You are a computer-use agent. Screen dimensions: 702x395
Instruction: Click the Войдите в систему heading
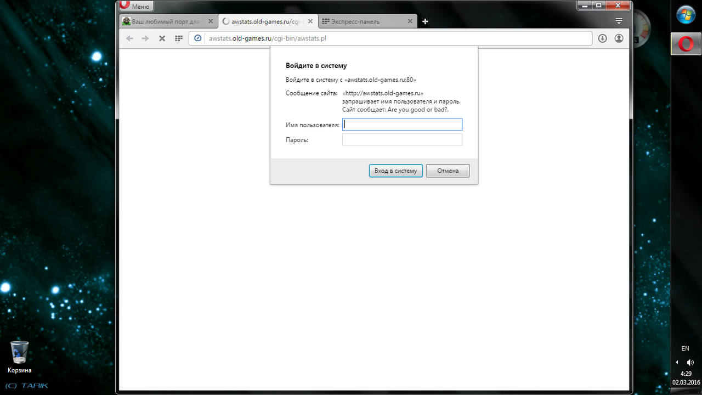[x=316, y=66]
